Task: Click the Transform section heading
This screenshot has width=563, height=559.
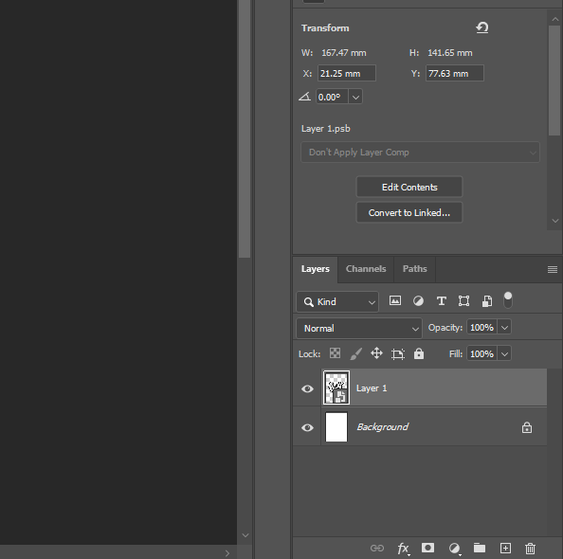Action: coord(325,28)
